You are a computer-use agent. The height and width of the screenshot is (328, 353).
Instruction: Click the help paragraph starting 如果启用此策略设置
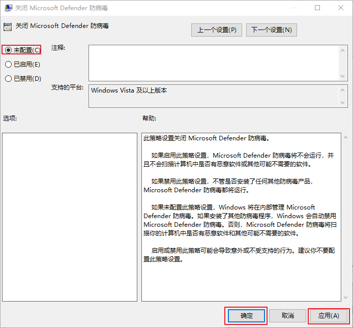click(x=239, y=160)
